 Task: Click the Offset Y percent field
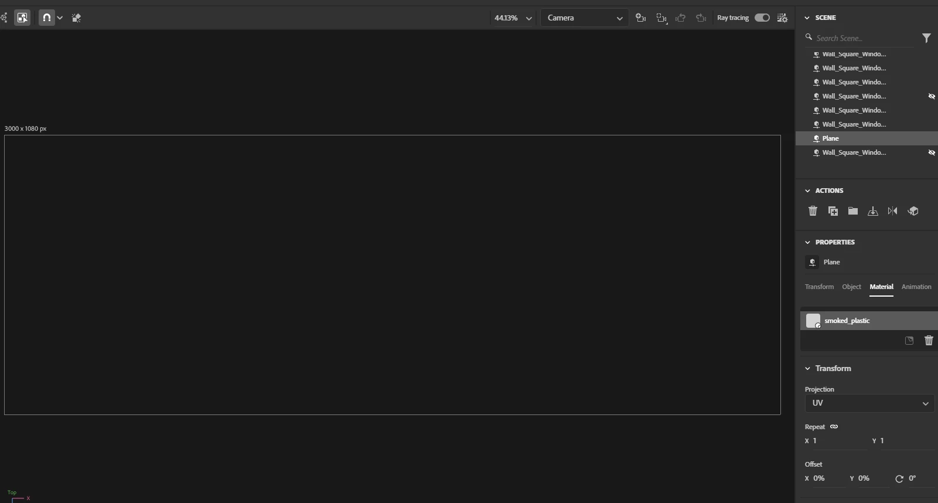pyautogui.click(x=874, y=478)
